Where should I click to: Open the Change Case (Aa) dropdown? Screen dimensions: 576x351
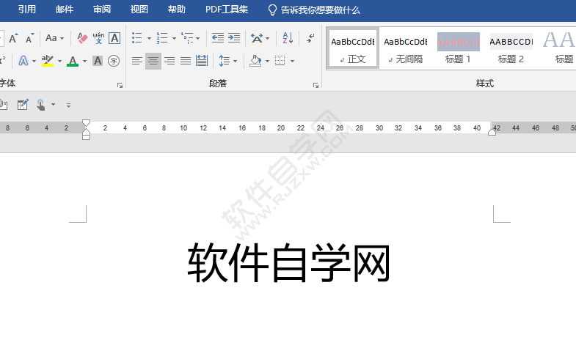(55, 38)
